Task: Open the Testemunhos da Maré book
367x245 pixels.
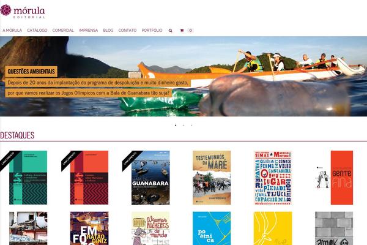Action: [x=212, y=178]
